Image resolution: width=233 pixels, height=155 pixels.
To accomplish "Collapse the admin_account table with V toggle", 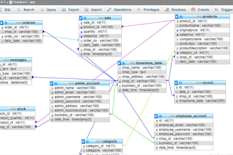I will pos(52,83).
